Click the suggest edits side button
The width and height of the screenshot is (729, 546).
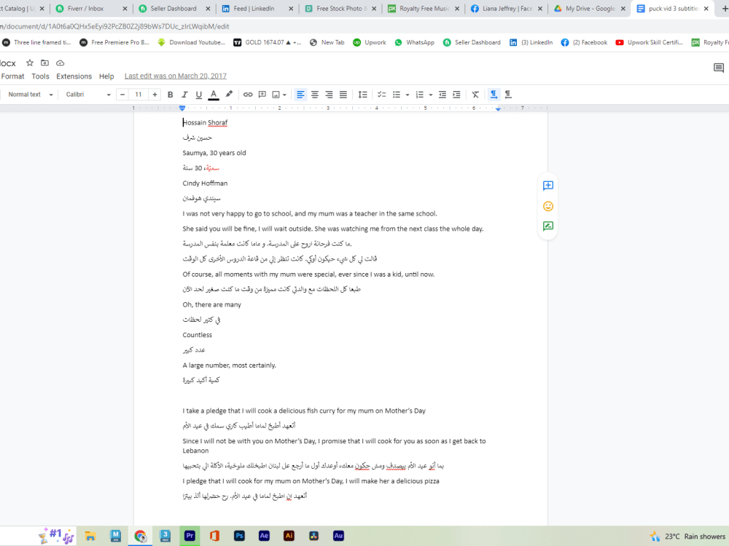(x=548, y=226)
